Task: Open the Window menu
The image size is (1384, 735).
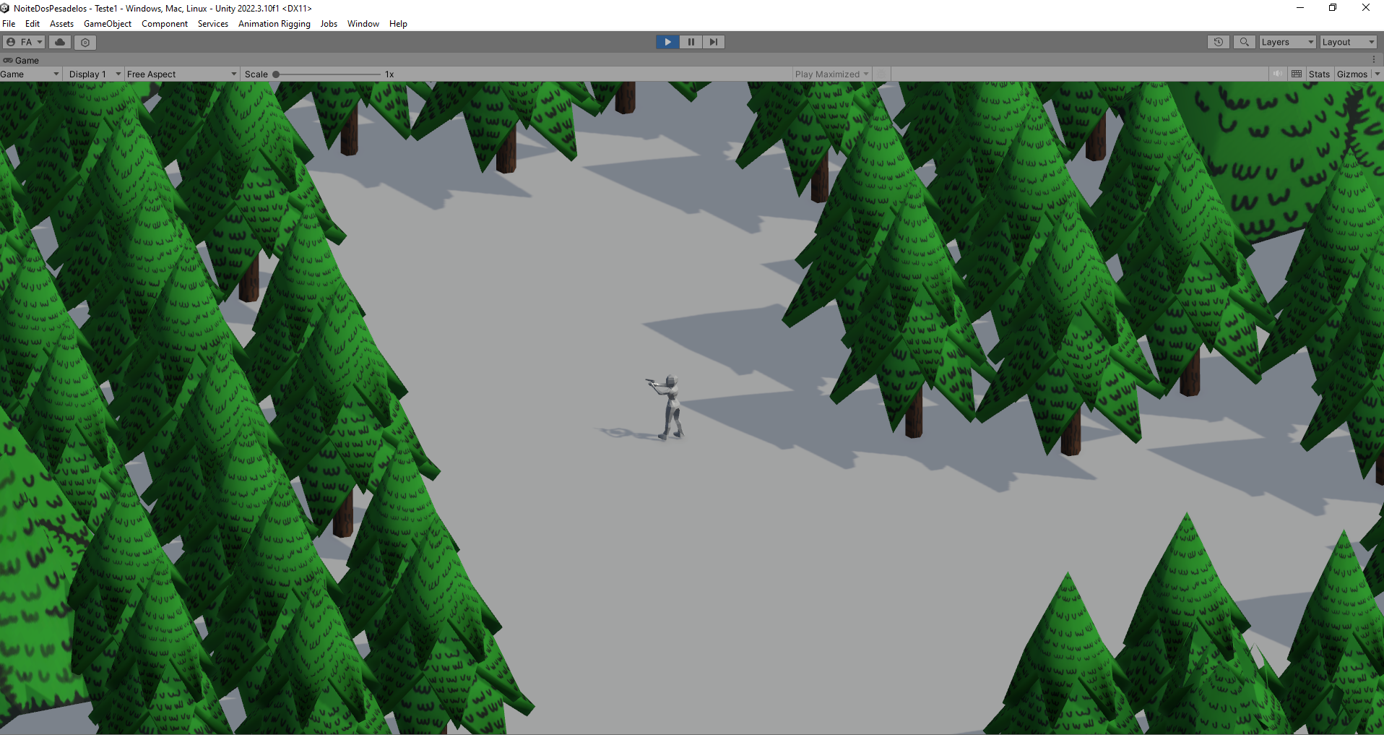Action: [x=363, y=24]
